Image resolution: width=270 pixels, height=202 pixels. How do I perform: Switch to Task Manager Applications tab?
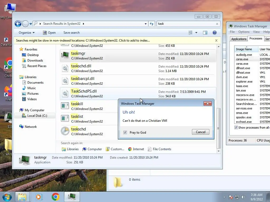239,39
